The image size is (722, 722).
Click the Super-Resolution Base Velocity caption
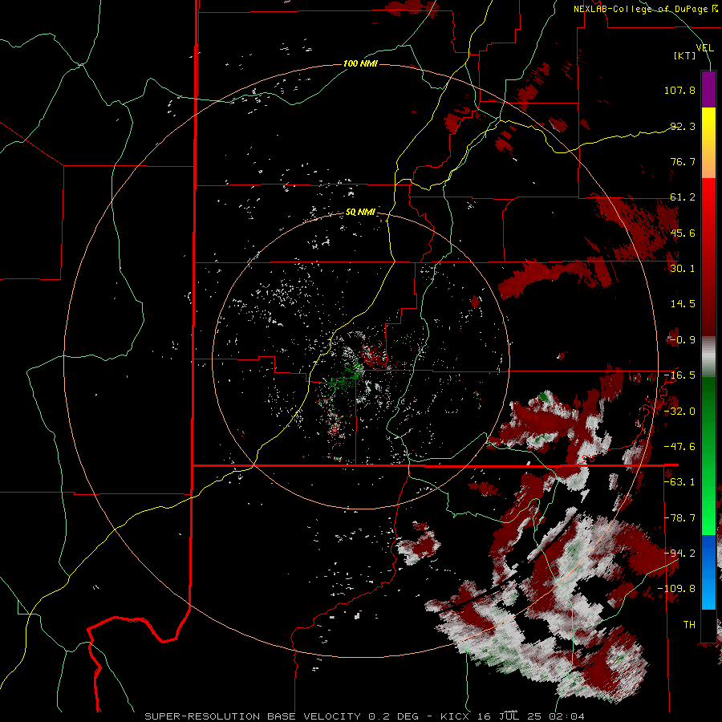tap(365, 716)
